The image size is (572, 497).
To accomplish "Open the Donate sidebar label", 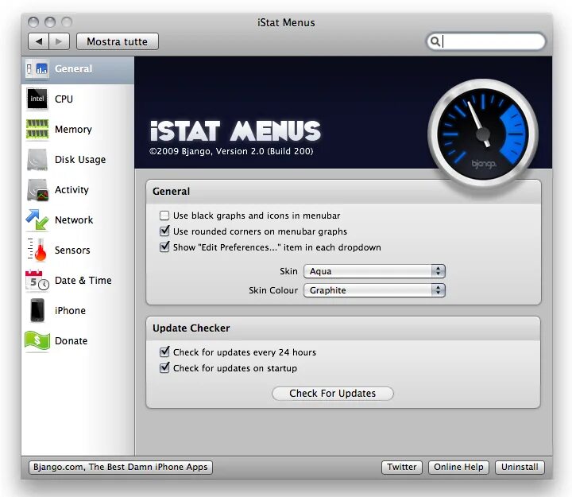I will click(x=71, y=340).
